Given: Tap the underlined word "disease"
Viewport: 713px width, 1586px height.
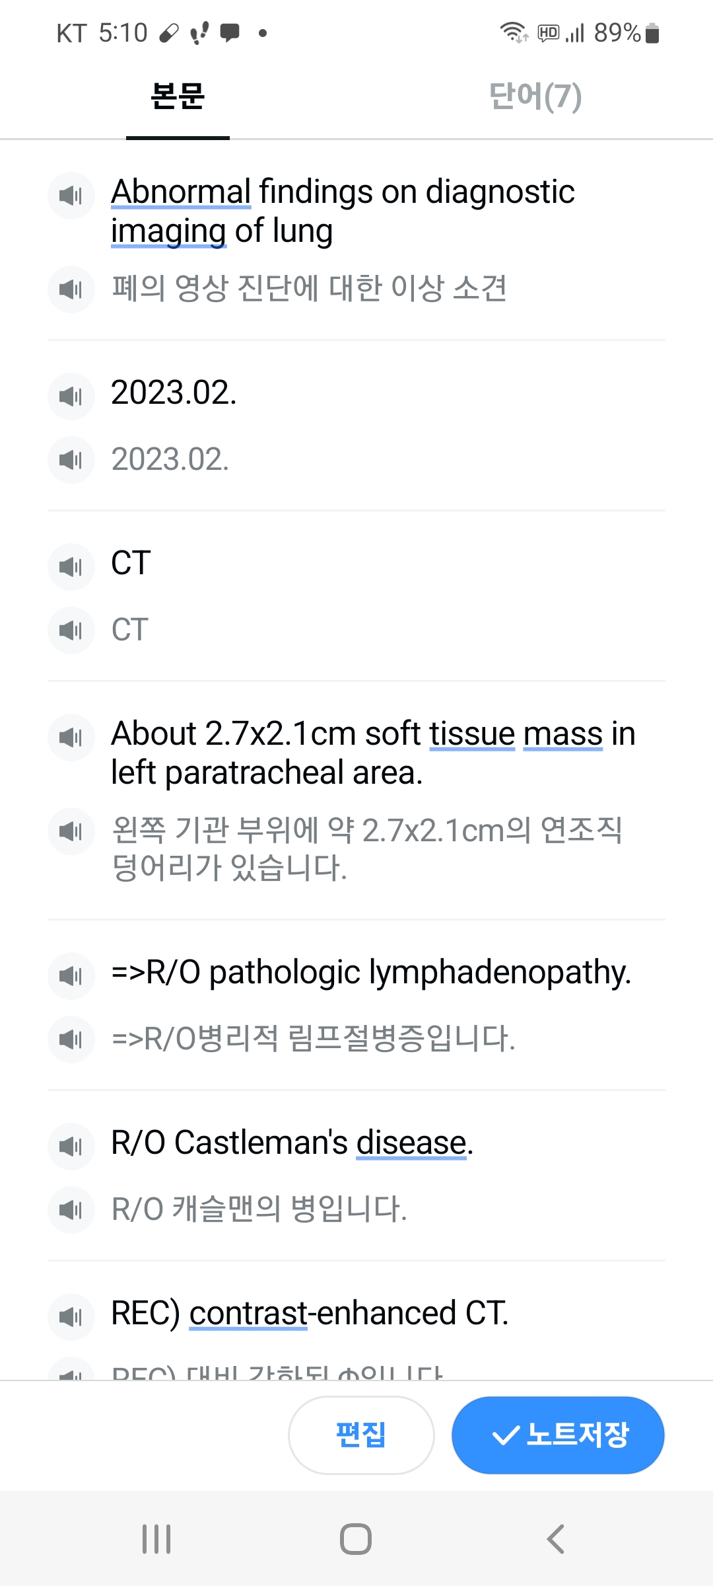Looking at the screenshot, I should 411,1143.
